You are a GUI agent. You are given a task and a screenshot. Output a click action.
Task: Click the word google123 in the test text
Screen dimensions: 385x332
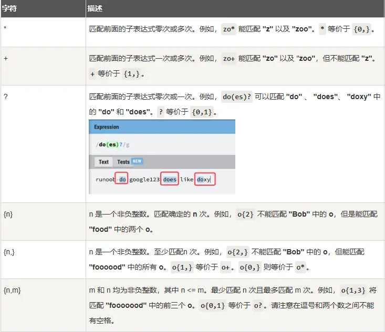[144, 179]
